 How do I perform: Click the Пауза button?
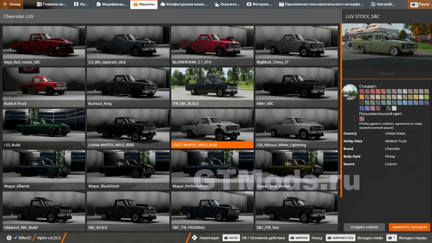pyautogui.click(x=420, y=4)
